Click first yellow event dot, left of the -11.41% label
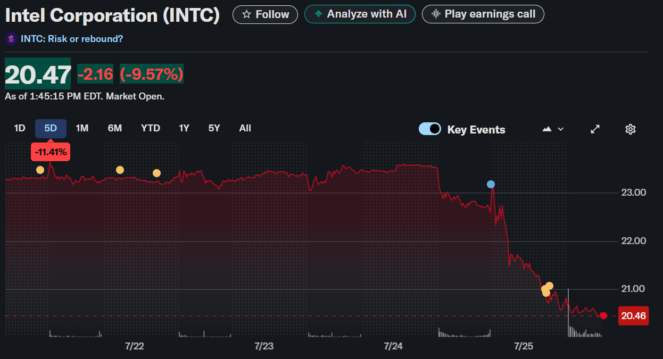This screenshot has height=359, width=663. tap(40, 170)
